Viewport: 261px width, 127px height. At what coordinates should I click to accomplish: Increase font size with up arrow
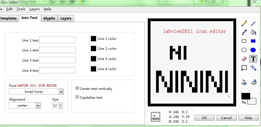click(60, 104)
